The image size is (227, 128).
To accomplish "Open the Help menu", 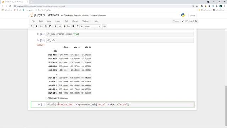I will click(x=96, y=21).
